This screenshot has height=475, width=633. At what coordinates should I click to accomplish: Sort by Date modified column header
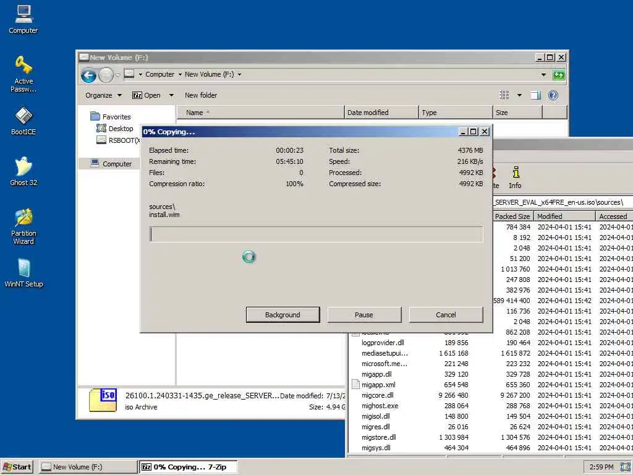[x=381, y=113]
